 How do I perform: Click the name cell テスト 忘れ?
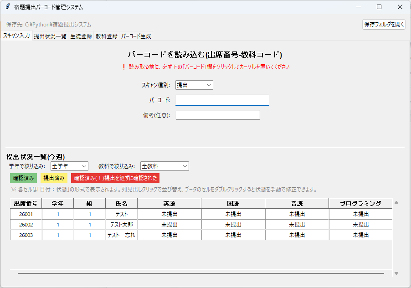(122, 235)
